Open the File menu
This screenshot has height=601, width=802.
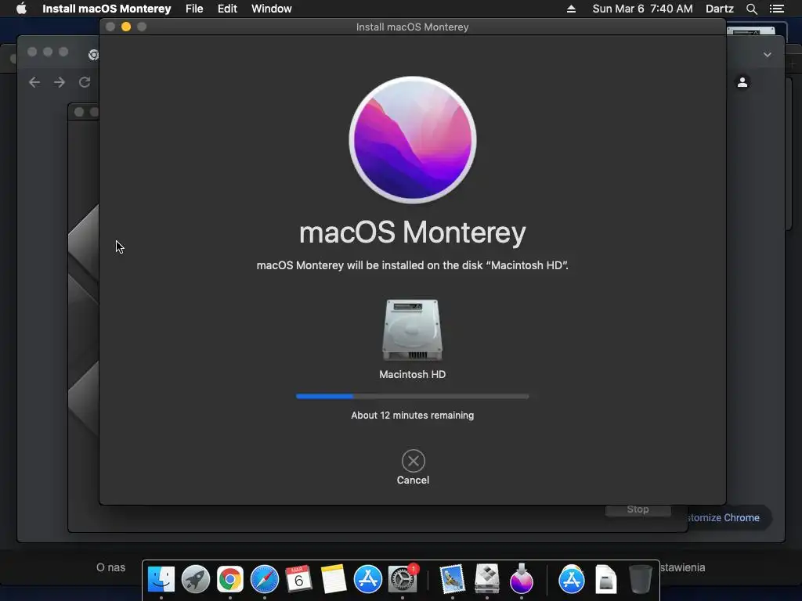click(x=194, y=9)
